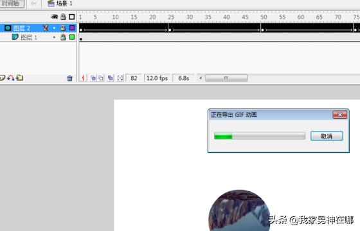Add a new layer folder icon
360x231 pixels.
pyautogui.click(x=20, y=78)
